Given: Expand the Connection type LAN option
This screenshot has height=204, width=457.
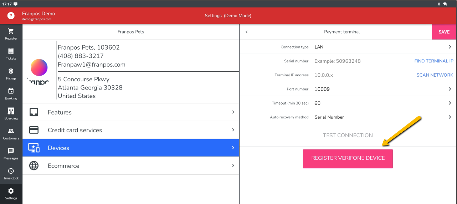Looking at the screenshot, I should 450,47.
